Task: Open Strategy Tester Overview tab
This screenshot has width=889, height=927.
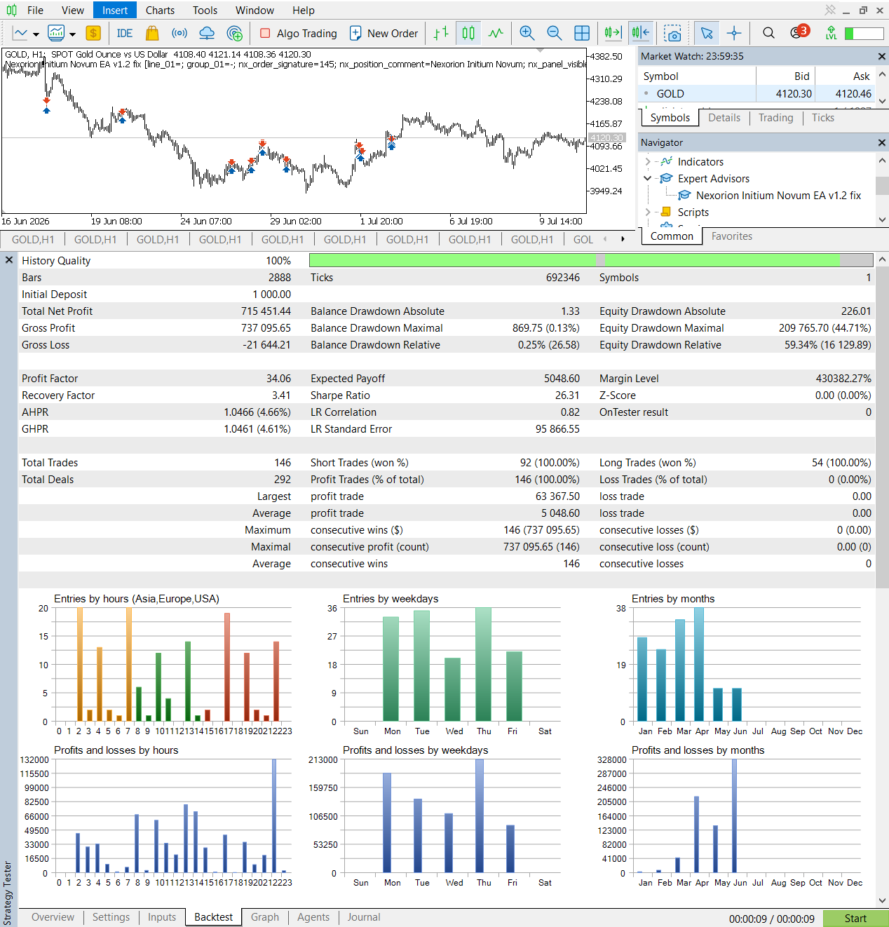Action: click(53, 917)
